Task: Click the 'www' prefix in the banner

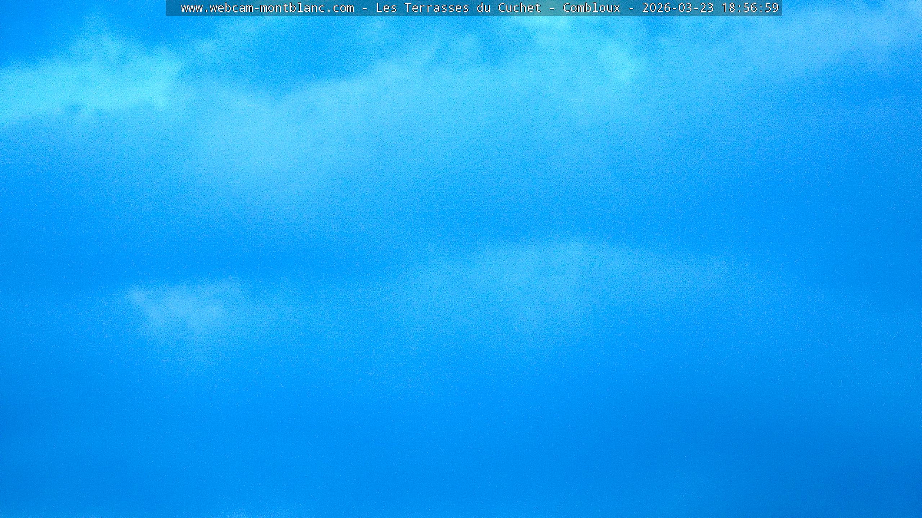Action: click(192, 8)
